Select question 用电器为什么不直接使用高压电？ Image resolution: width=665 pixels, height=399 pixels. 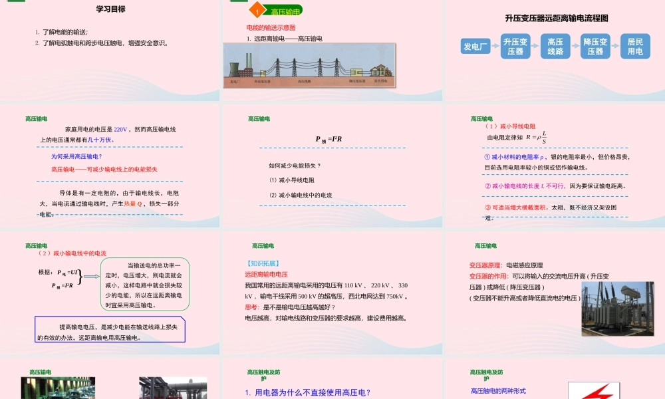(308, 392)
